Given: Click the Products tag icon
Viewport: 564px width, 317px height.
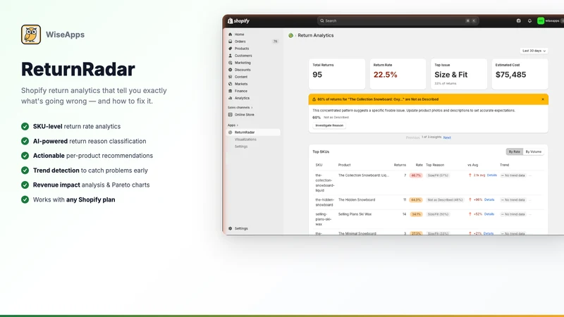Looking at the screenshot, I should [231, 49].
